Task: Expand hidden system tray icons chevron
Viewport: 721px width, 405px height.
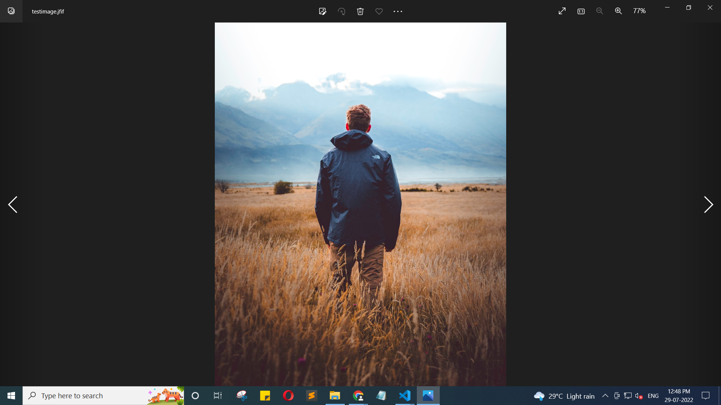Action: point(605,396)
